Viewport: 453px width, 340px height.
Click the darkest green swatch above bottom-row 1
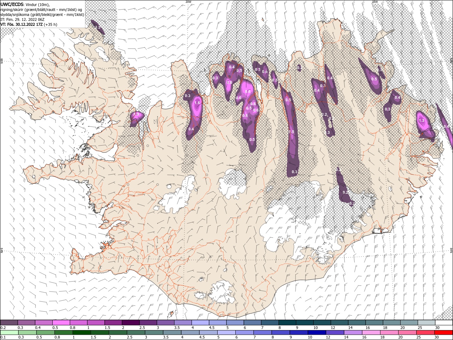(x=81, y=333)
